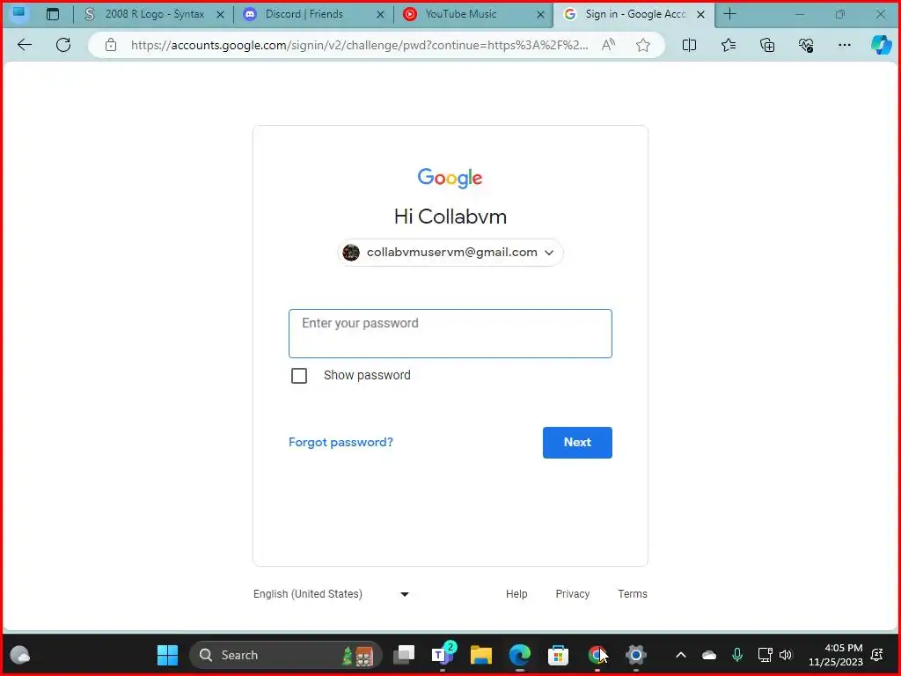Viewport: 901px width, 676px height.
Task: Close the Sign in Google Account tab
Action: 700,14
